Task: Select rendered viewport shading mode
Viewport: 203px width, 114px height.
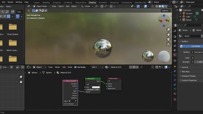Action: coord(166,6)
